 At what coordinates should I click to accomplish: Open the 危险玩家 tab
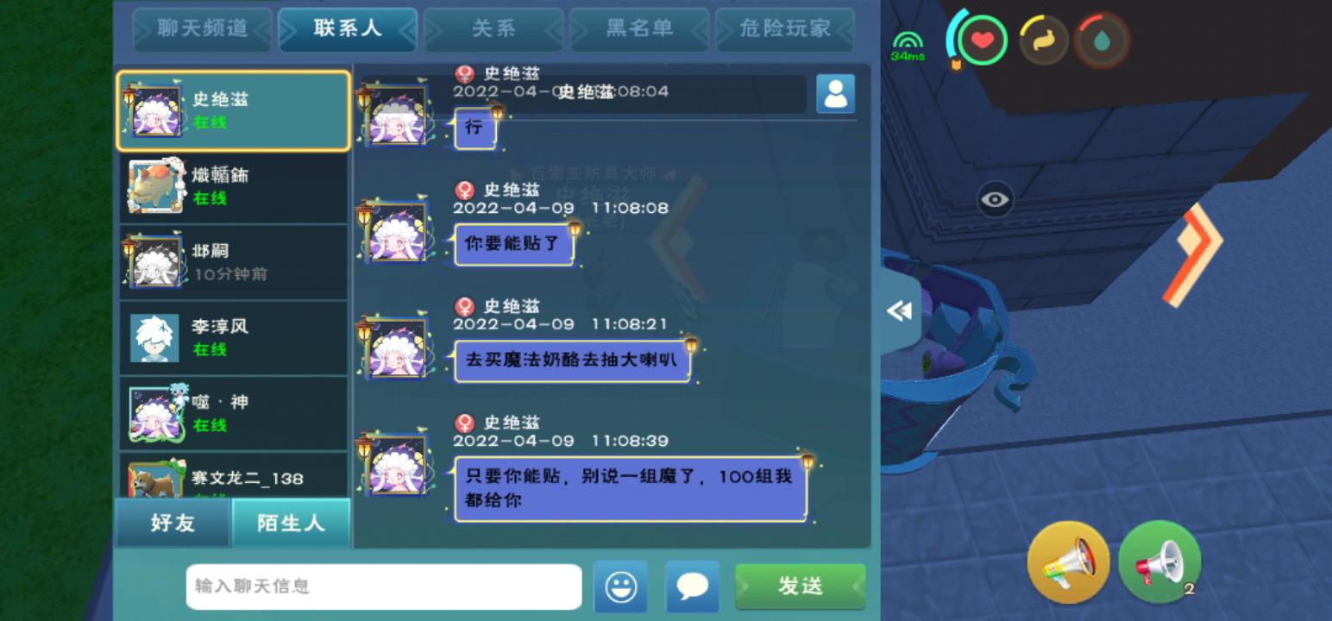785,29
